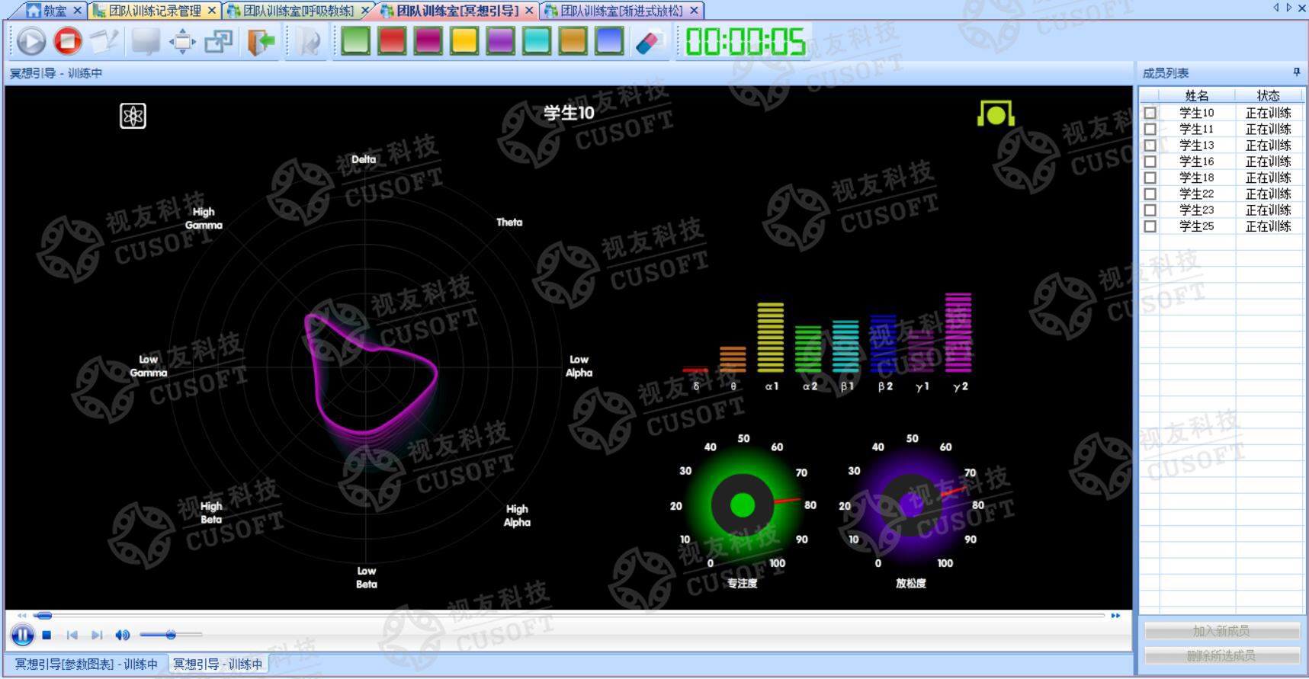Screen dimensions: 1309x679
Task: Click the atom icon on the black panel
Action: point(133,116)
